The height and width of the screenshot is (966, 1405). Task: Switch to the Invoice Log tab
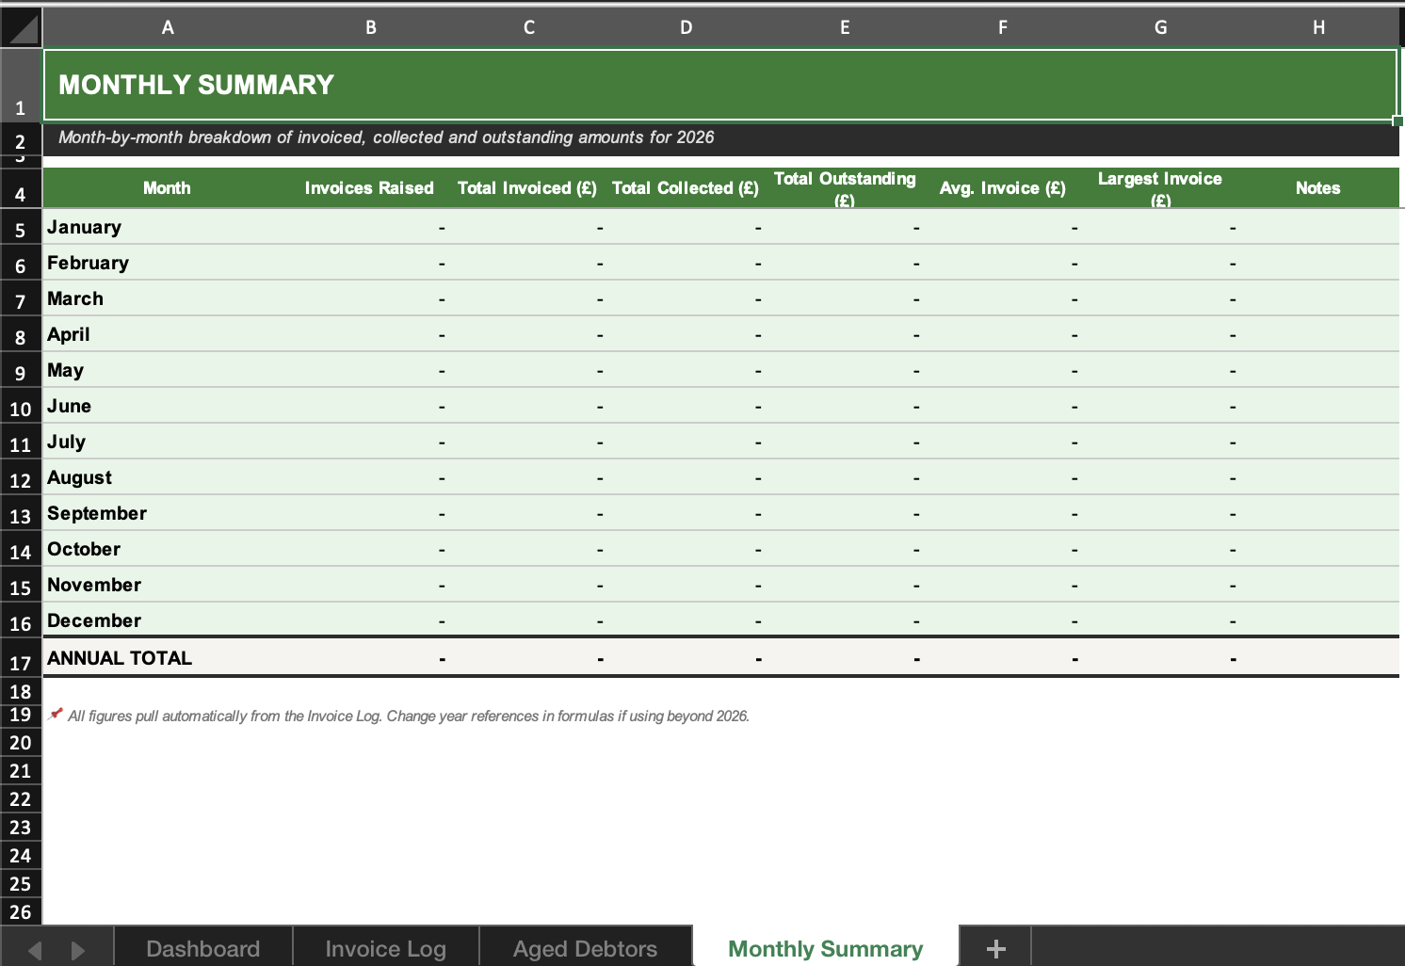click(x=386, y=948)
